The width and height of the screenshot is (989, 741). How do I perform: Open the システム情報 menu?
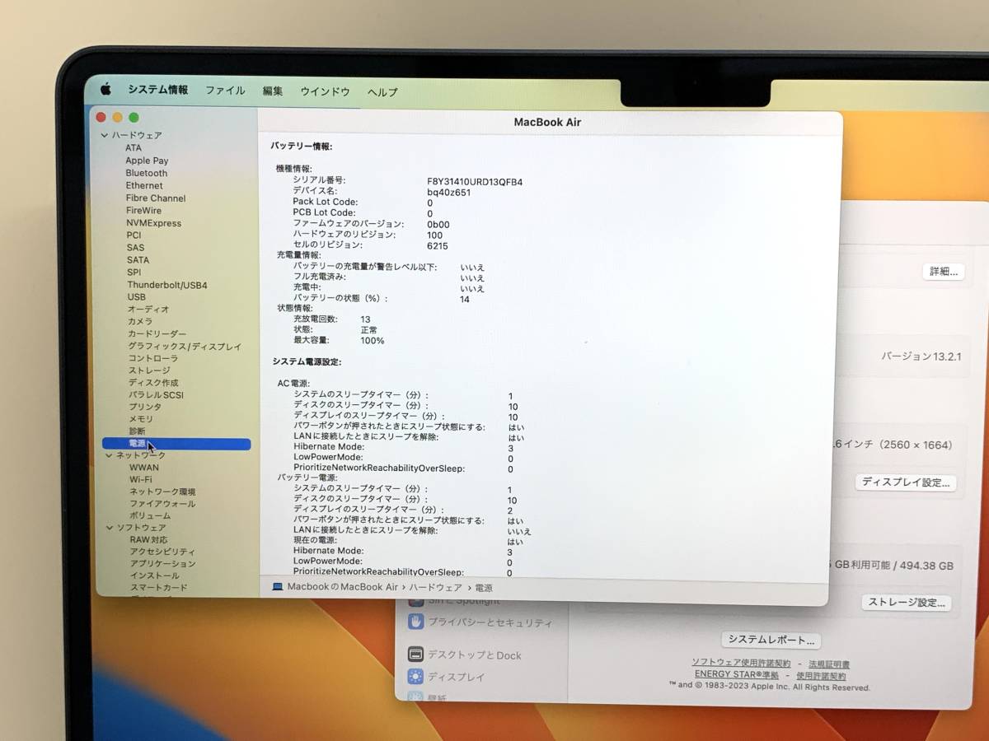(157, 90)
